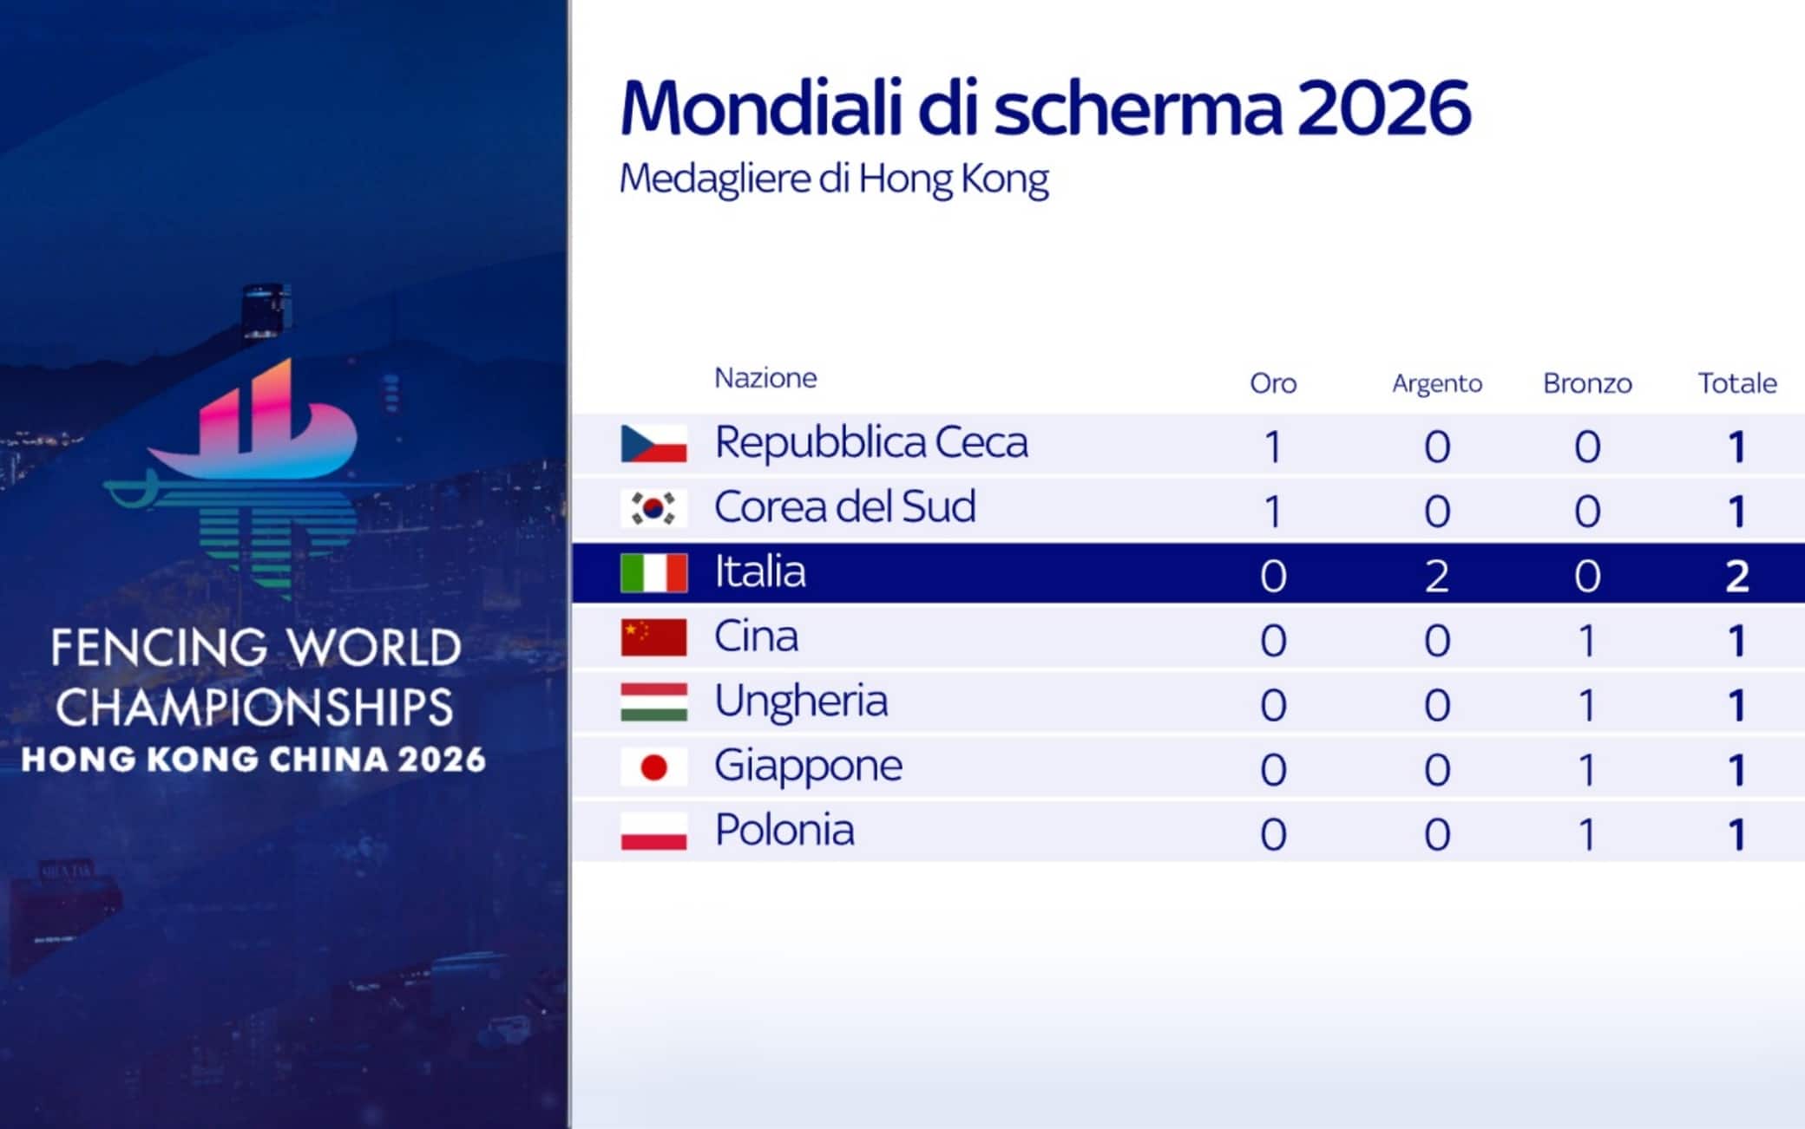This screenshot has height=1129, width=1805.
Task: Click the Fencing World Championships text
Action: [255, 677]
